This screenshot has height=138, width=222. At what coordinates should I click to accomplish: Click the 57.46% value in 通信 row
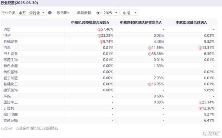click(107, 29)
